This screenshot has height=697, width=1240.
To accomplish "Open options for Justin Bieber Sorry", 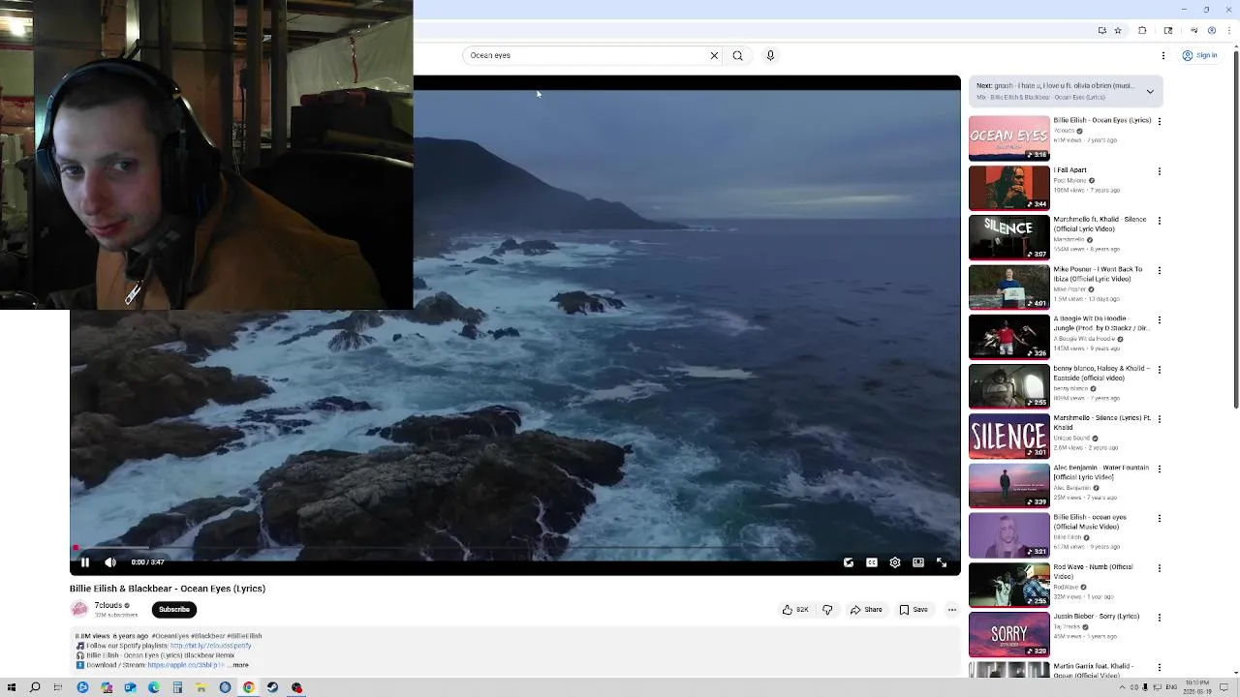I will (x=1160, y=618).
